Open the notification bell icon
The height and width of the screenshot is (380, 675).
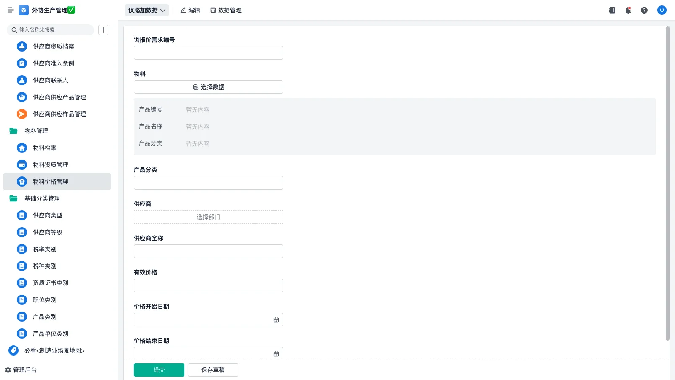[x=628, y=10]
